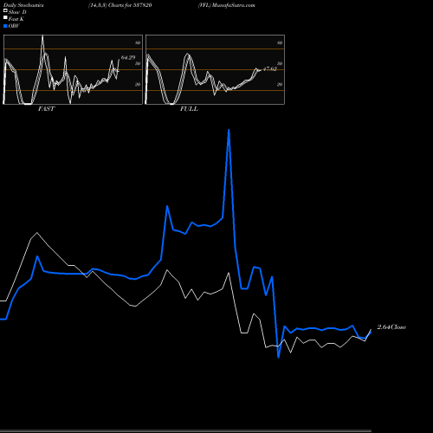Image resolution: width=433 pixels, height=433 pixels.
Task: Click the 'OBV' legend label
Action: click(x=14, y=26)
